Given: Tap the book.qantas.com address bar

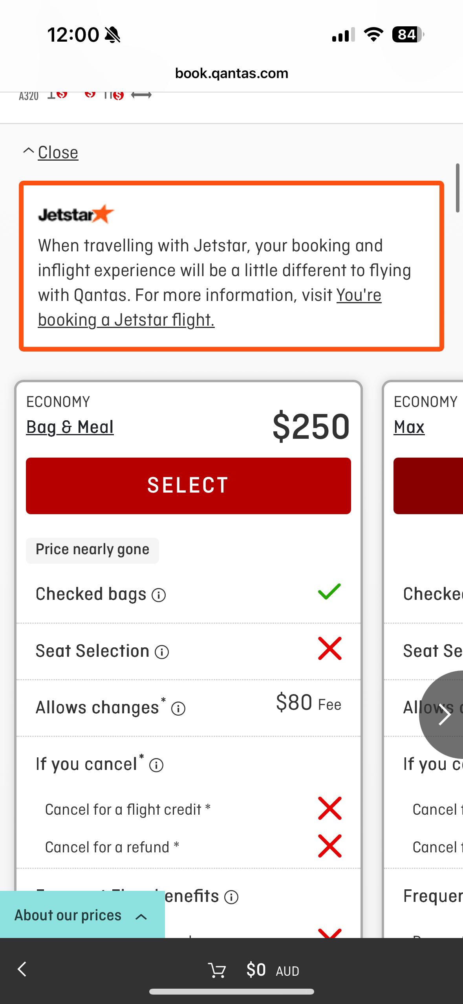Looking at the screenshot, I should (232, 73).
